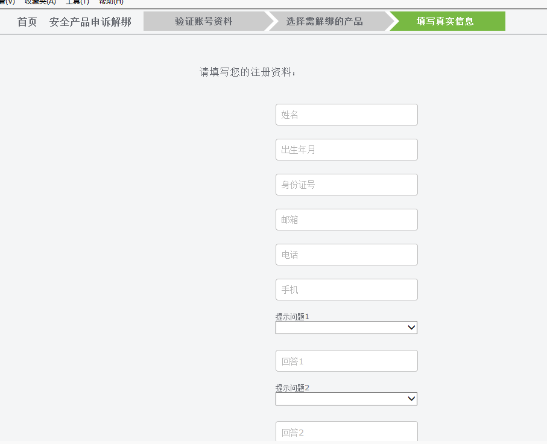Click the 首页 navigation link
The width and height of the screenshot is (547, 444).
pyautogui.click(x=27, y=22)
